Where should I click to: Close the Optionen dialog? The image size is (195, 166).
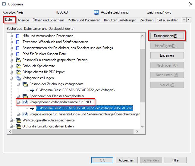[191, 4]
